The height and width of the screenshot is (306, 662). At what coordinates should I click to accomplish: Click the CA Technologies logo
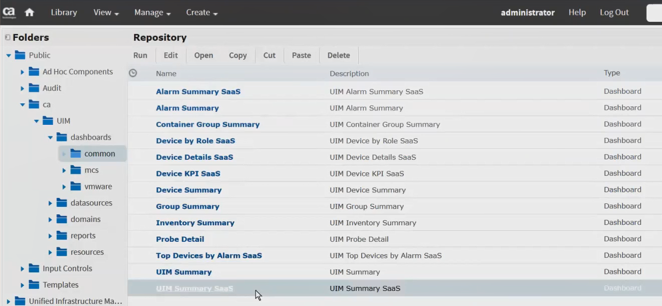pos(9,12)
